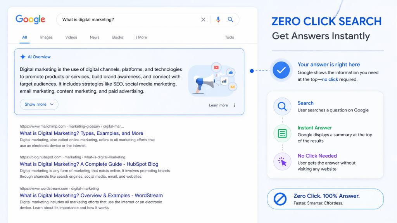
Task: Click the 'Zero Click. 100% Answer.' text
Action: click(326, 196)
